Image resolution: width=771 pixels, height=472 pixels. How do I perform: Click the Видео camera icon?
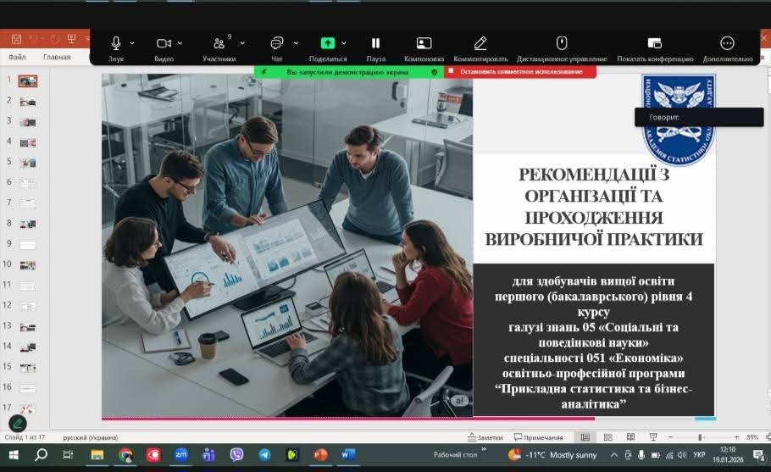164,43
